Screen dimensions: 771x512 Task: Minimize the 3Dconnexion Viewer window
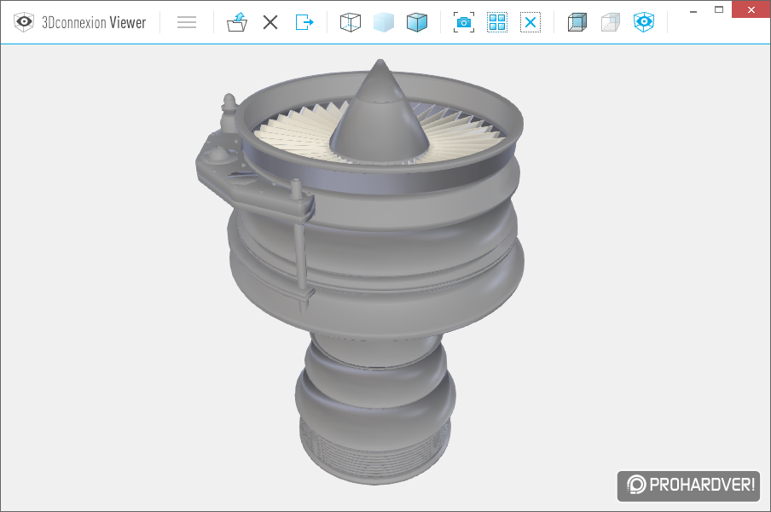click(x=693, y=11)
